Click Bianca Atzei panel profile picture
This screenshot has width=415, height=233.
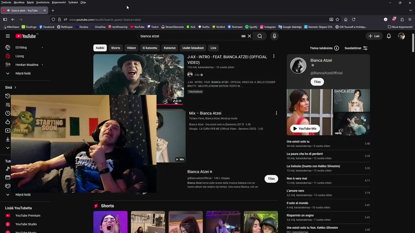point(298,66)
